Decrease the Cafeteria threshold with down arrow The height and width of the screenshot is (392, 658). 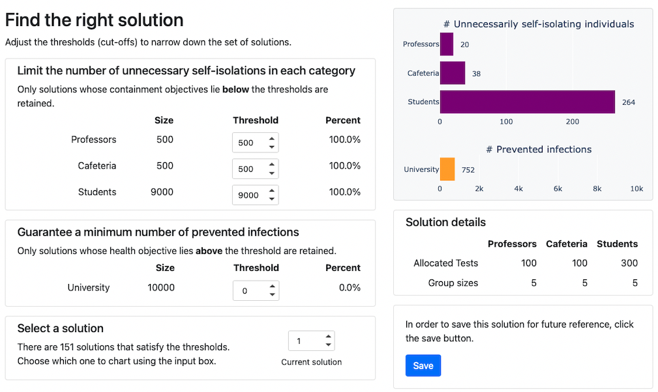(x=272, y=173)
